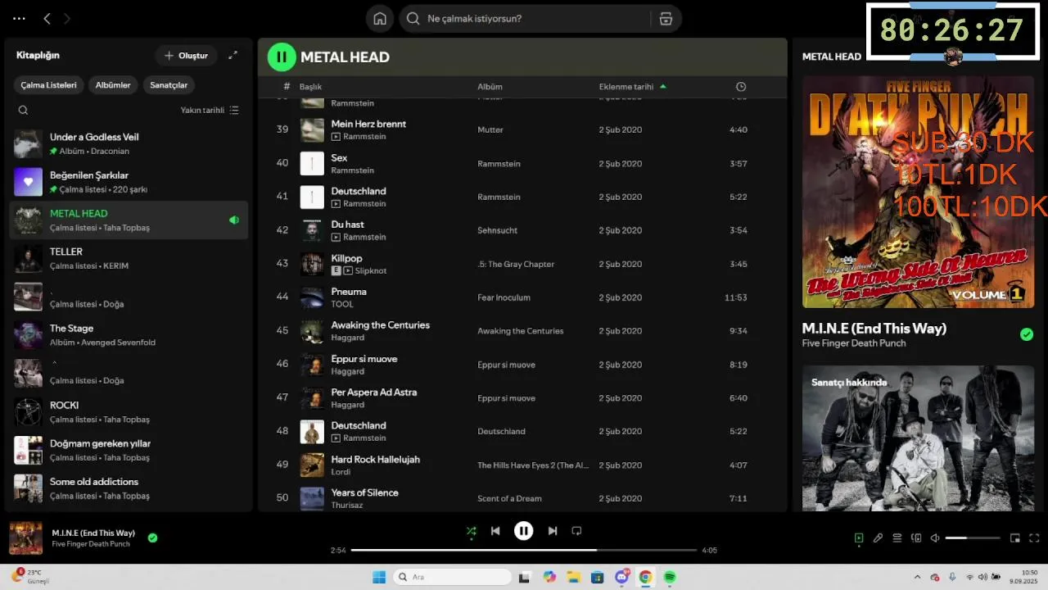Seek within the song progress bar
Viewport: 1048px width, 590px height.
coord(524,550)
